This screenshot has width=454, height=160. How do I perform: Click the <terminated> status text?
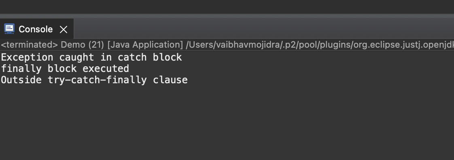pyautogui.click(x=29, y=45)
